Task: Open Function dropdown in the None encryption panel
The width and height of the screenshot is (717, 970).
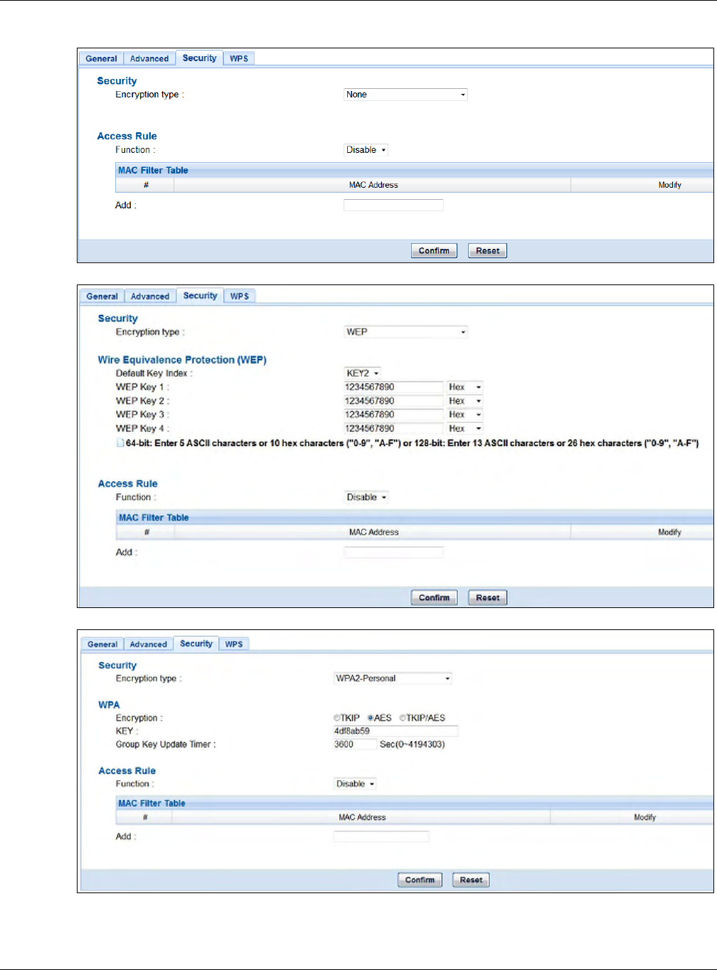Action: [x=366, y=150]
